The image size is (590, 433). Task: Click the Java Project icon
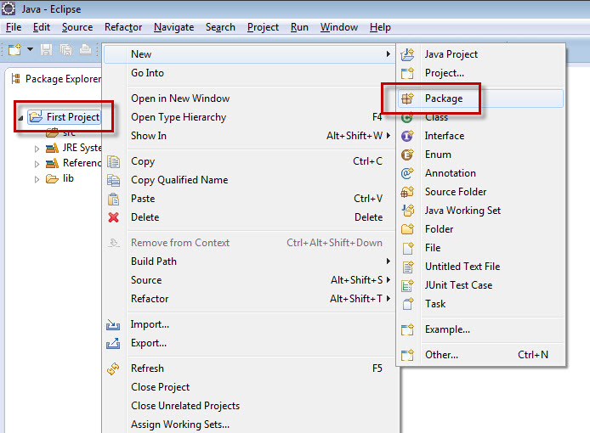407,54
